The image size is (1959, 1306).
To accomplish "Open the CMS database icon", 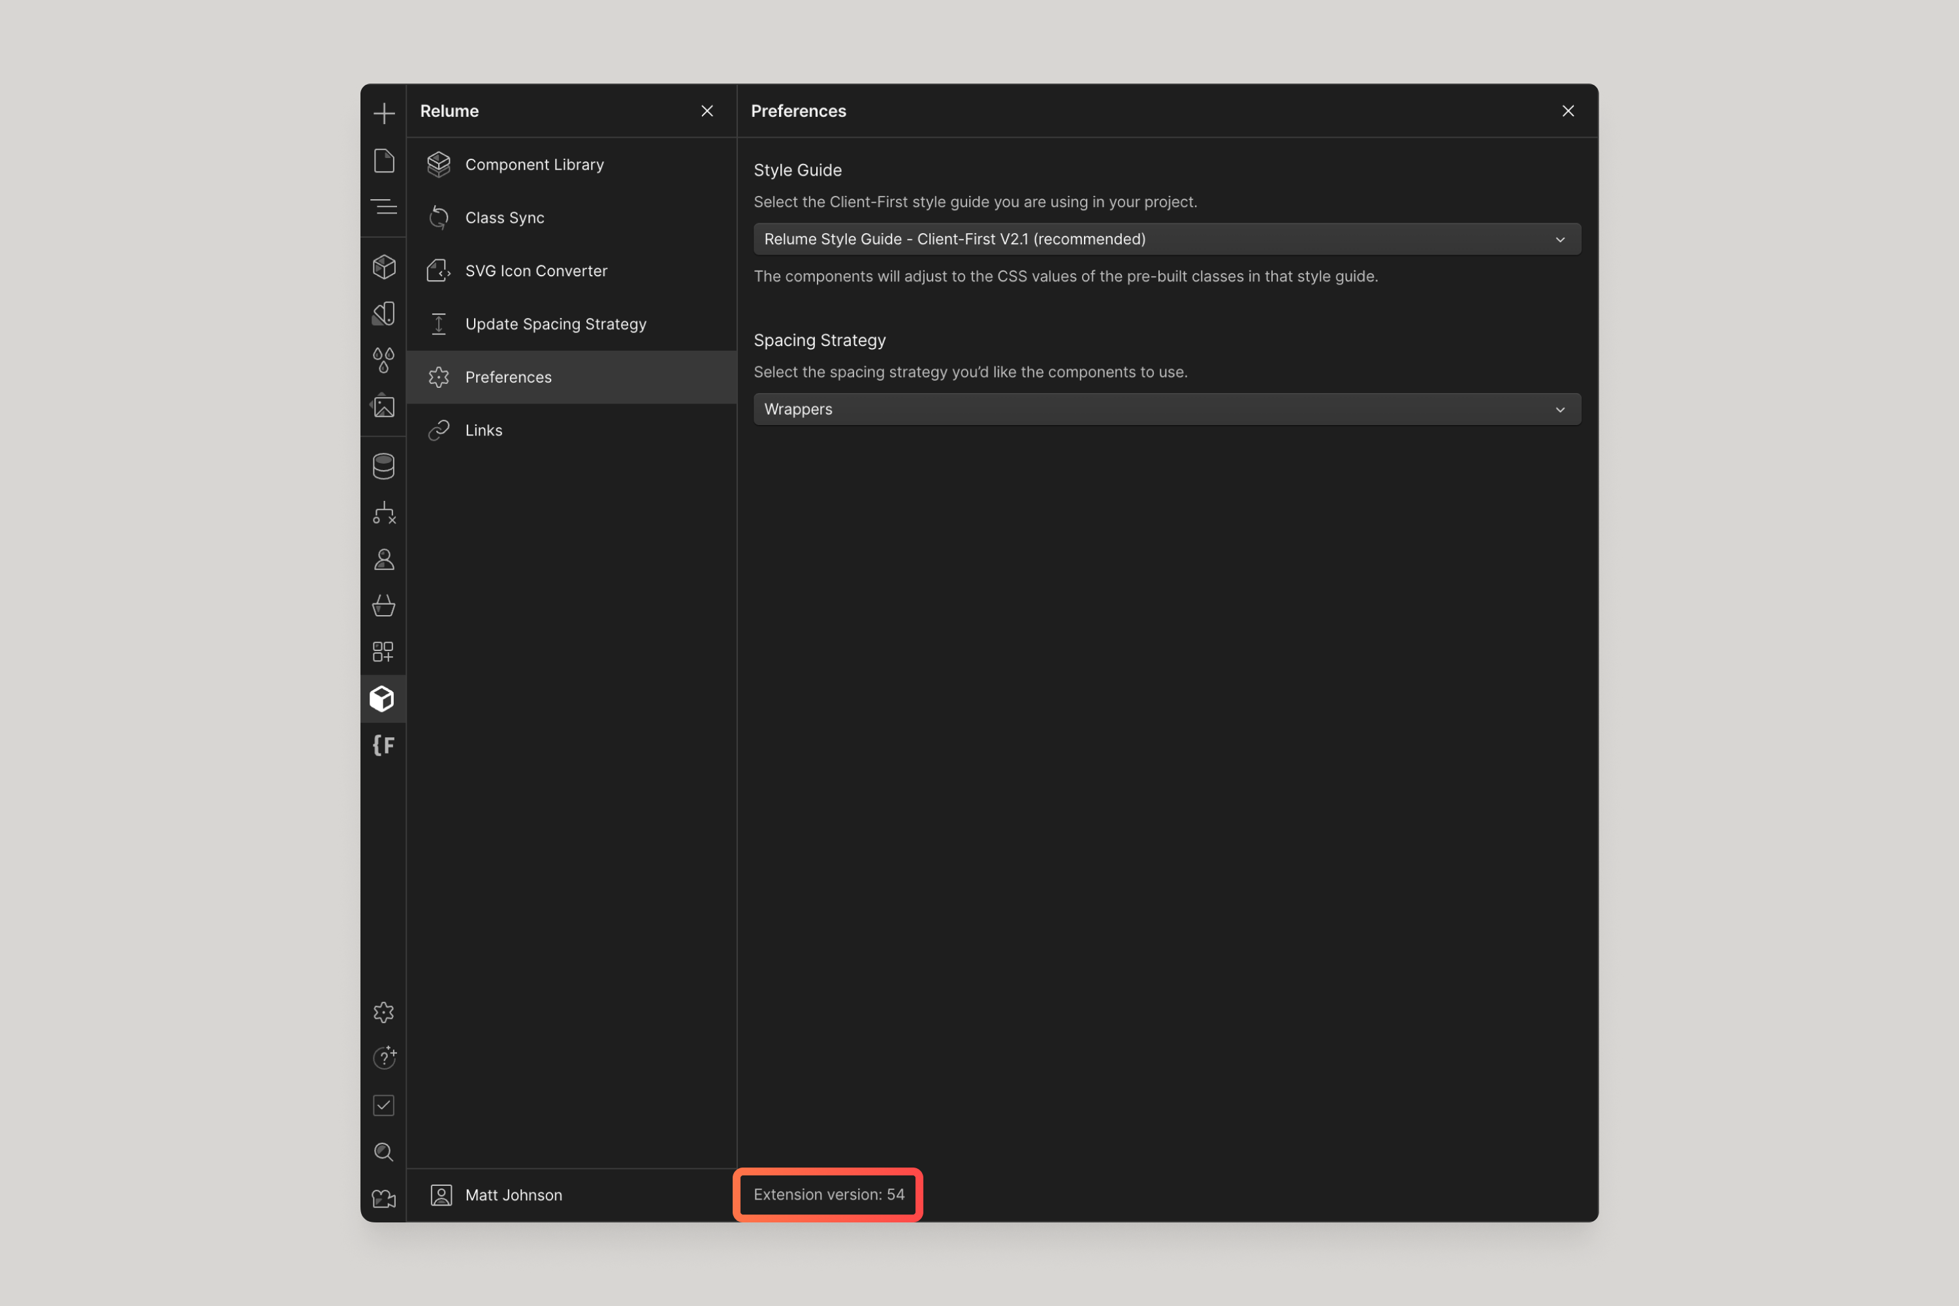I will [x=384, y=466].
